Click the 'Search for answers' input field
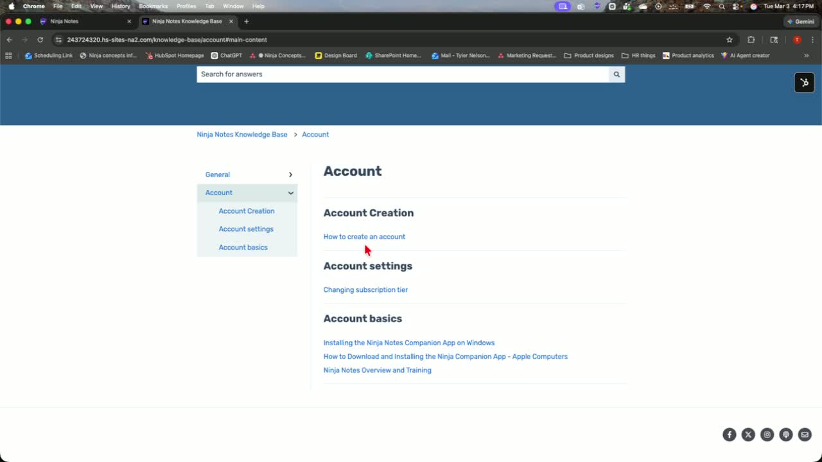Screen dimensions: 822x462 [403, 74]
